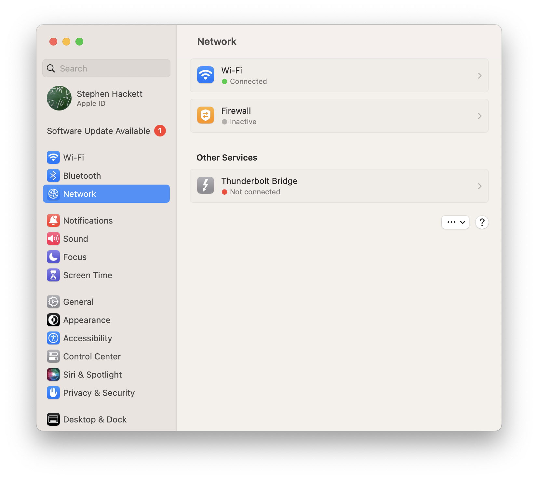Viewport: 538px width, 479px height.
Task: Click the Privacy & Security hand icon
Action: 53,393
